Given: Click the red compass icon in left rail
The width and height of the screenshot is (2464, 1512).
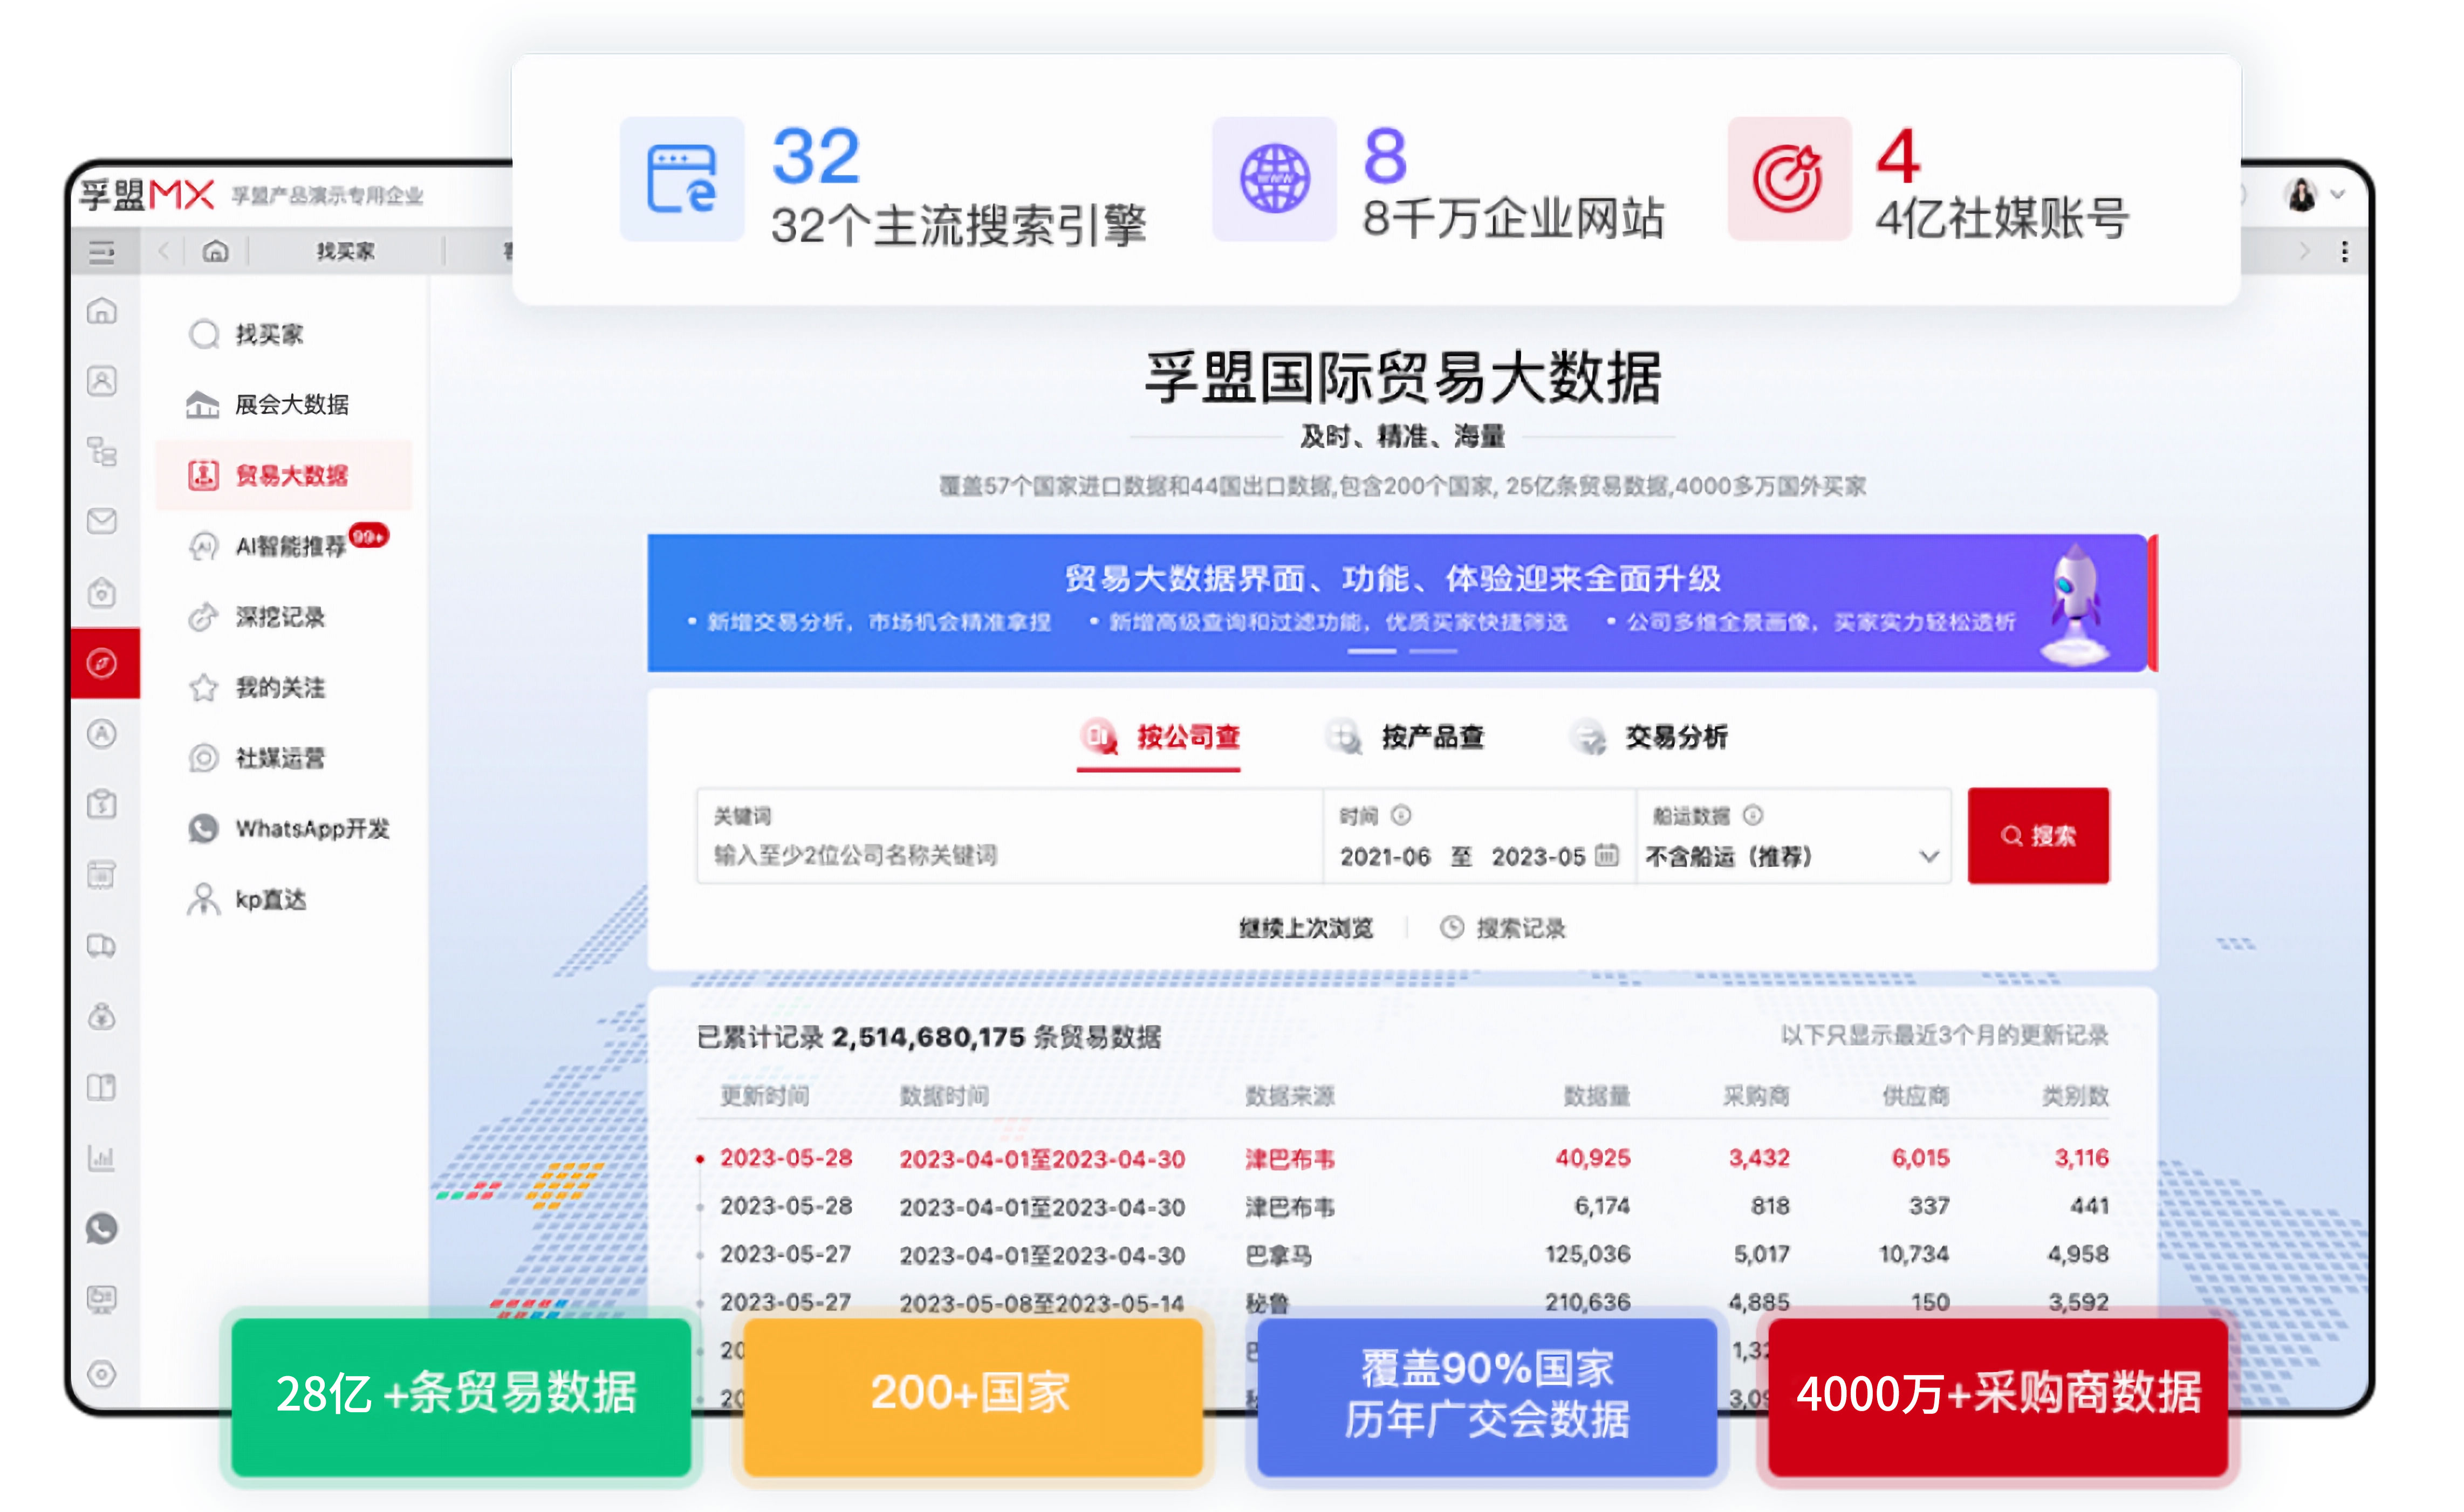Looking at the screenshot, I should pos(102,663).
